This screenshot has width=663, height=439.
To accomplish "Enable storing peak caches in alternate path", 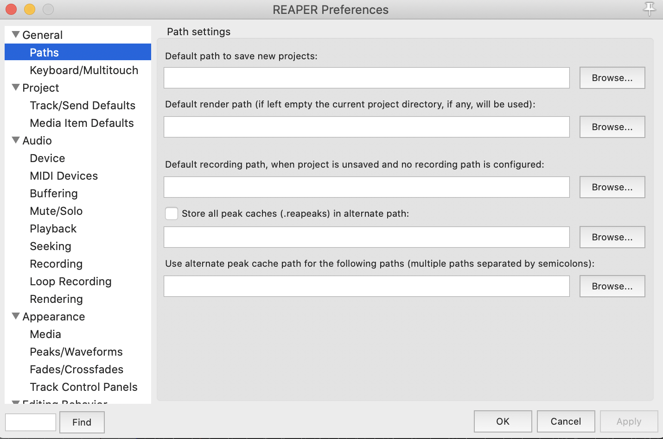I will [172, 213].
